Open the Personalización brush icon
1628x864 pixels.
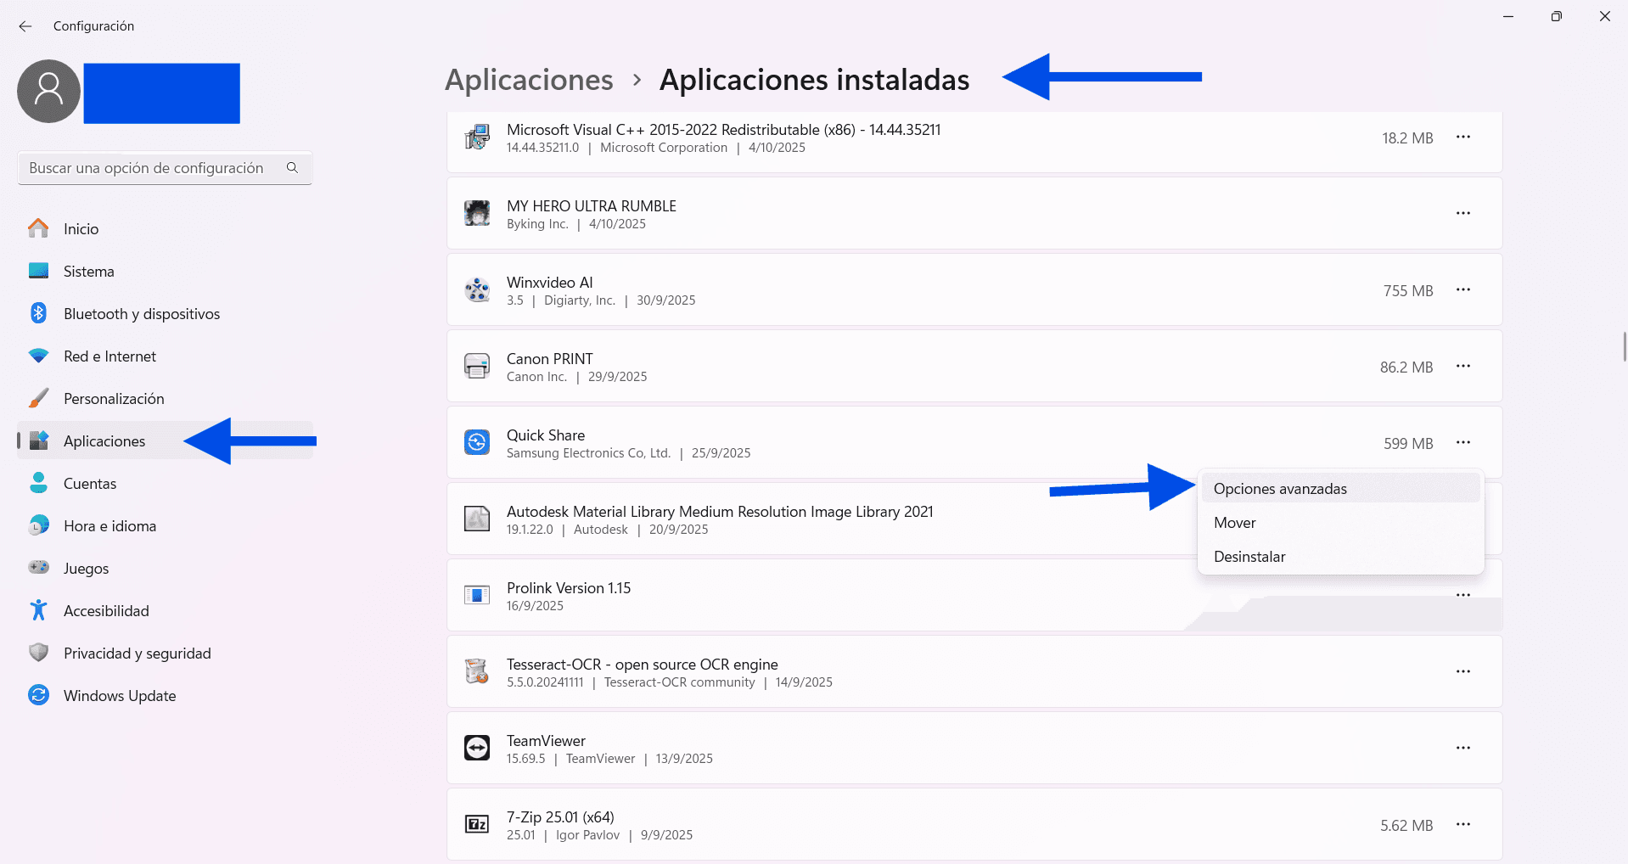point(38,398)
